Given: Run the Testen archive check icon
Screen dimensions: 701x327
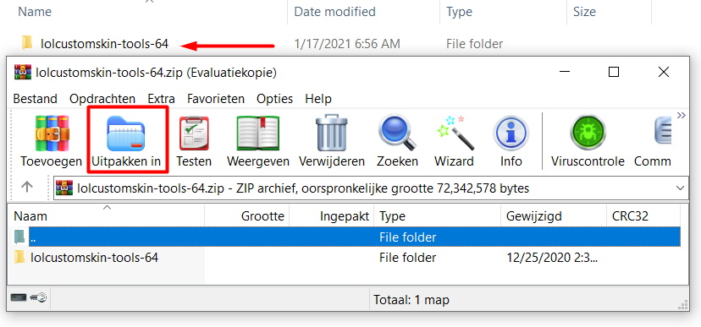Looking at the screenshot, I should 194,133.
